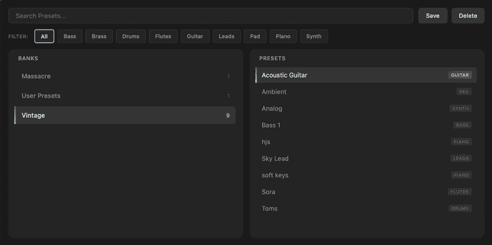Click the DRUMS tag on Toms
The image size is (492, 245).
click(460, 208)
